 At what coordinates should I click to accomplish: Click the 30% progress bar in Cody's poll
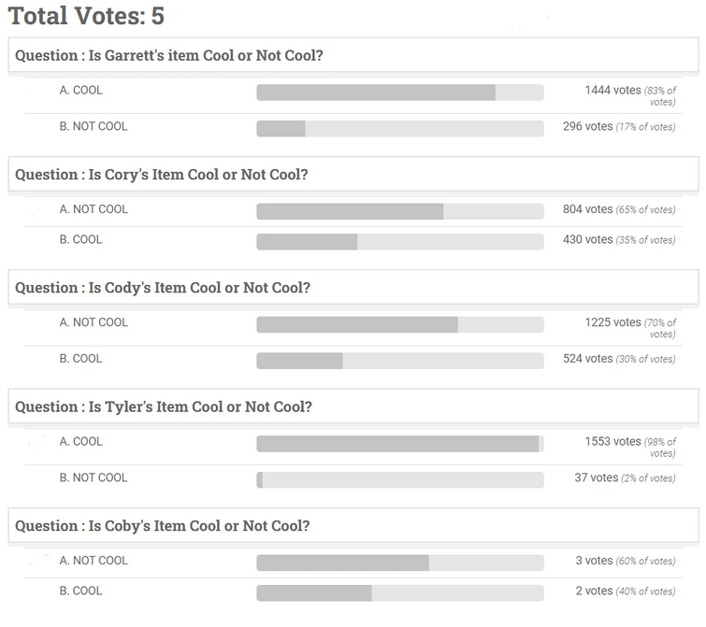pyautogui.click(x=400, y=361)
